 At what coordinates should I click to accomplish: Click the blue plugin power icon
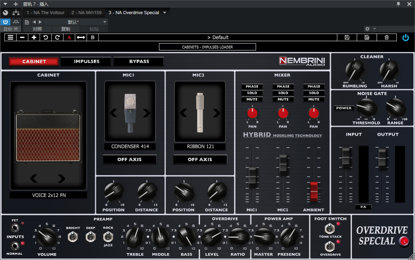(x=406, y=37)
